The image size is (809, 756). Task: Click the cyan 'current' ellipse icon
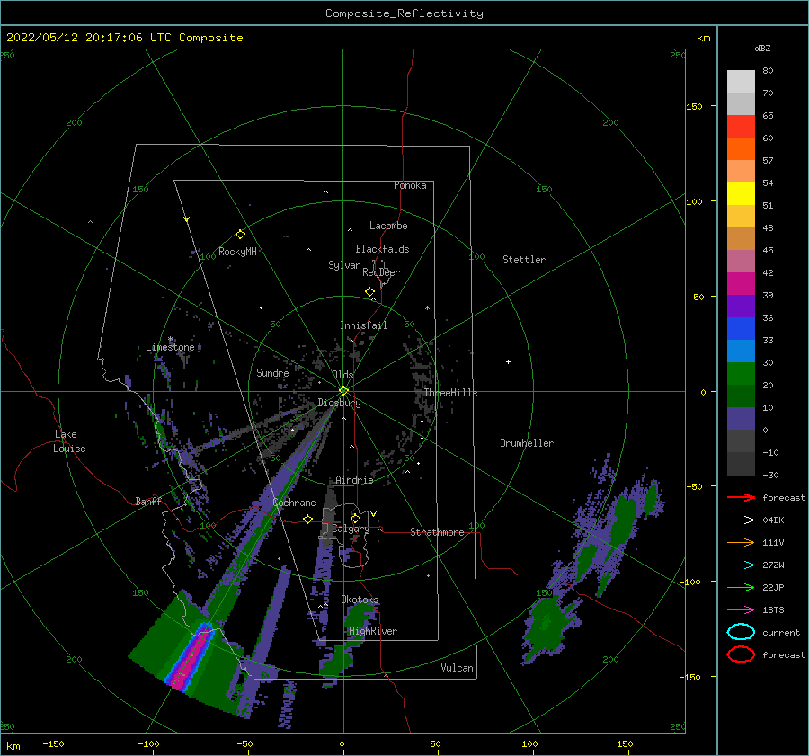pyautogui.click(x=741, y=632)
